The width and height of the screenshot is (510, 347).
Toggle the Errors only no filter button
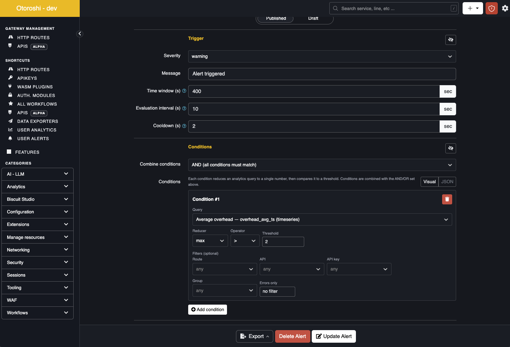(277, 292)
